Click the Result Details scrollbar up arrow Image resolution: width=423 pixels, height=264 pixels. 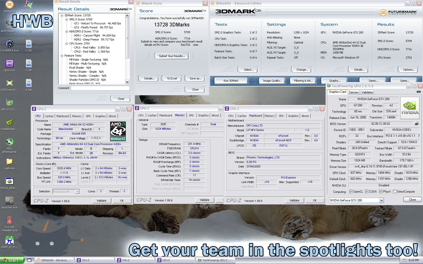[x=127, y=16]
